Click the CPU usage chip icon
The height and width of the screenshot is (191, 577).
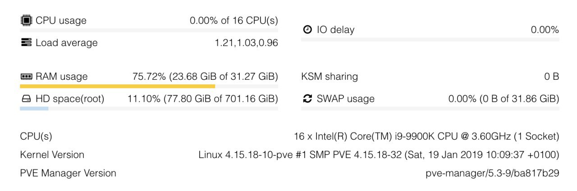click(26, 21)
